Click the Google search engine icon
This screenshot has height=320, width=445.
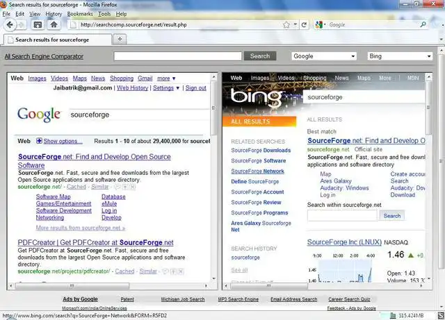coord(319,25)
